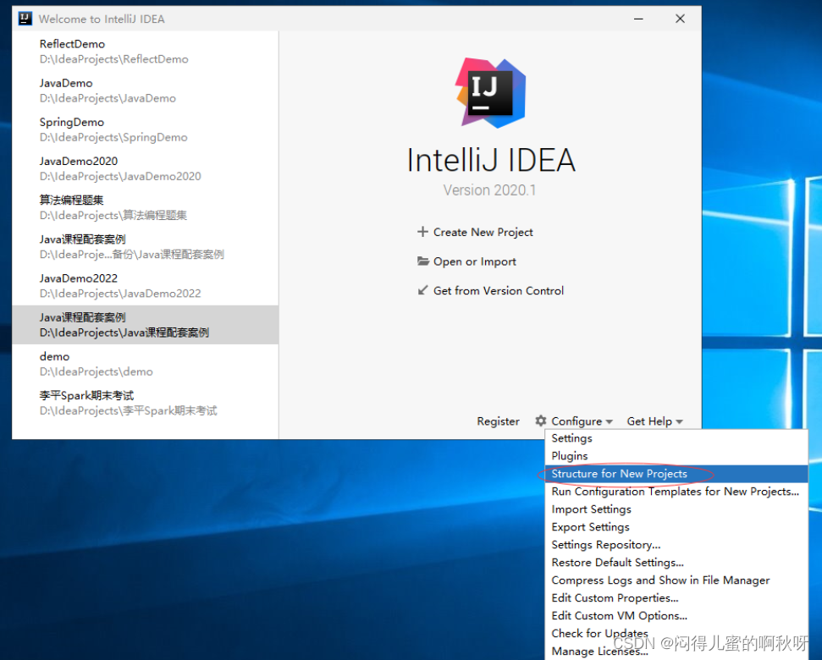This screenshot has height=660, width=822.
Task: Choose Import Settings menu entry
Action: click(x=676, y=509)
